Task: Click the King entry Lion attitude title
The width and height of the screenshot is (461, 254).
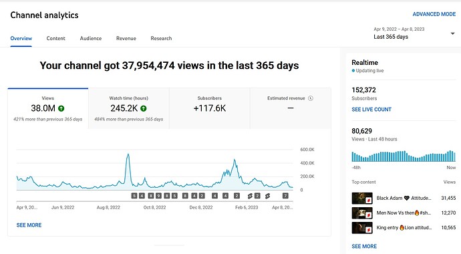Action: [x=404, y=227]
